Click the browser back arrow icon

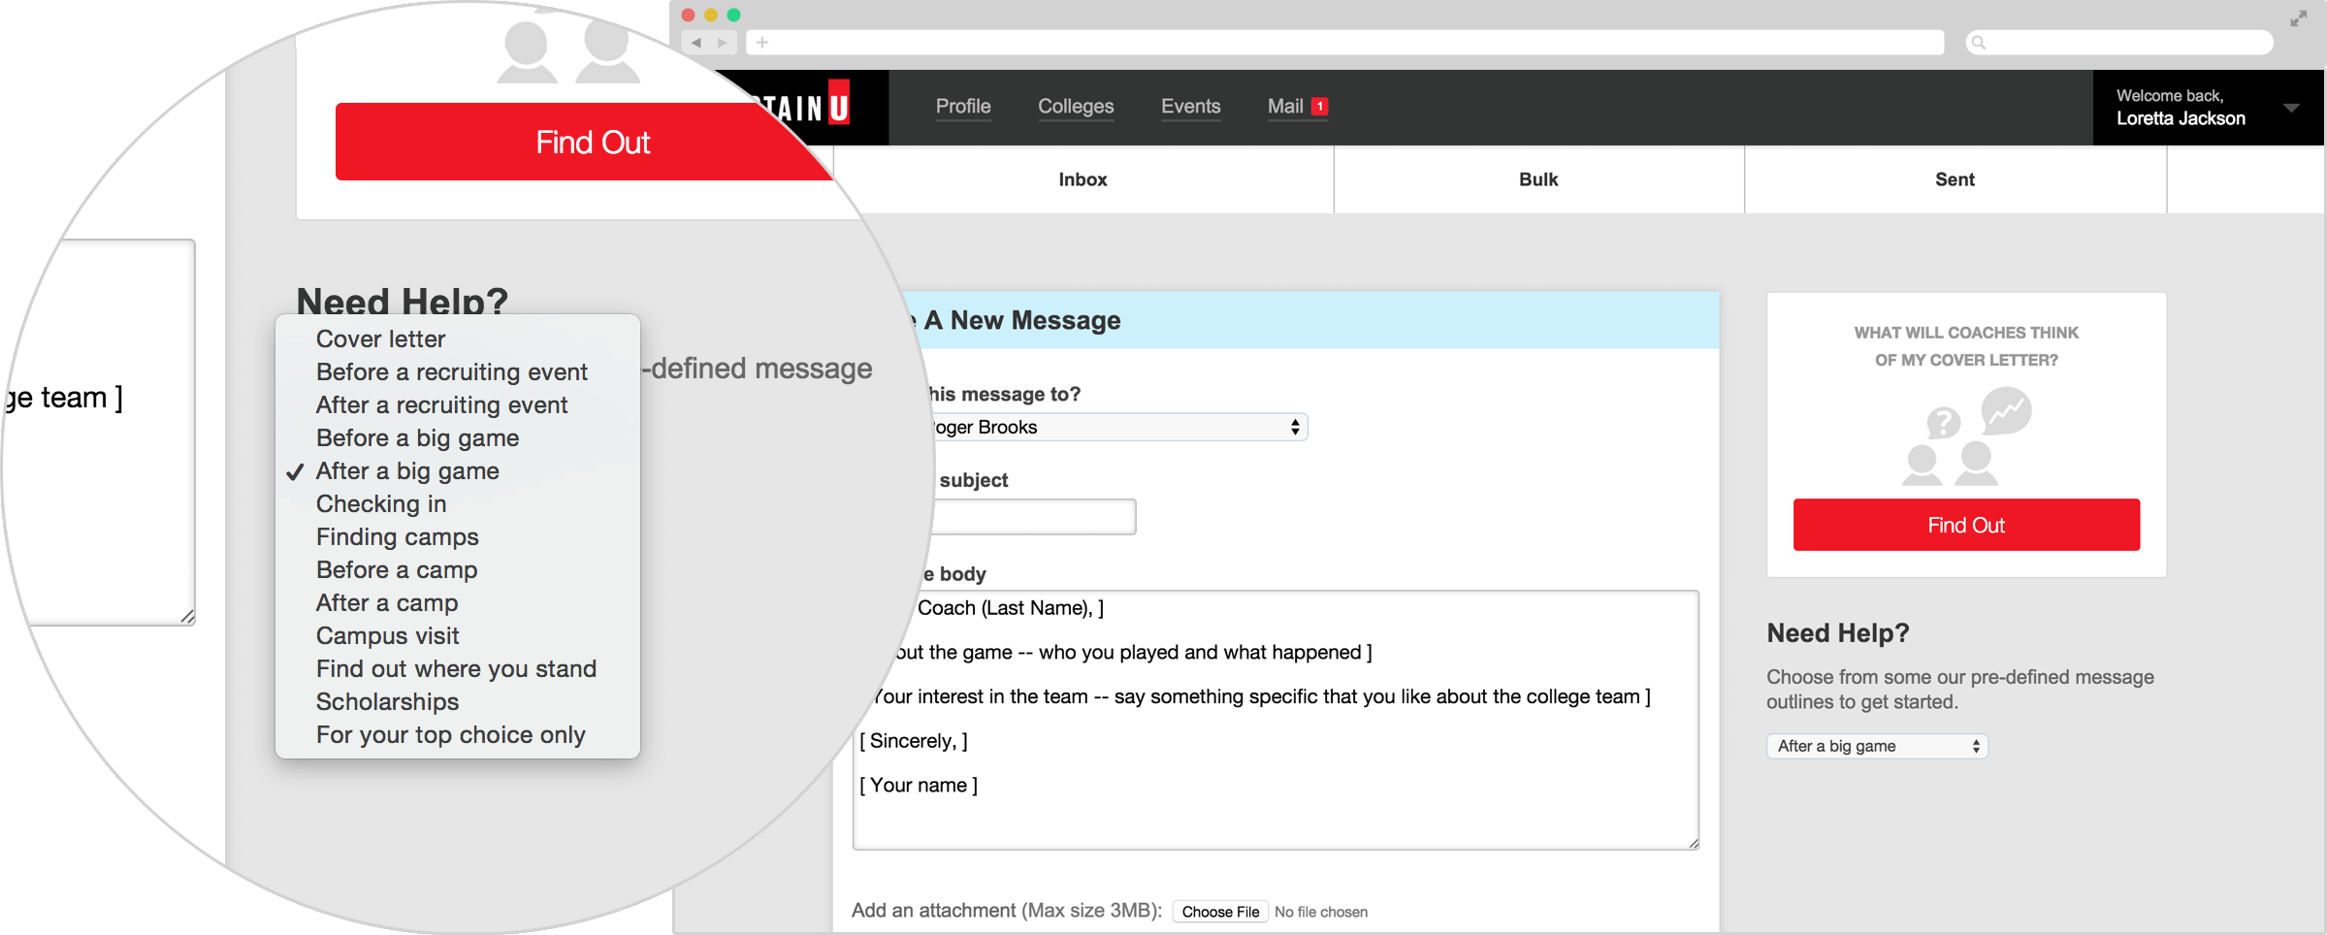tap(696, 43)
